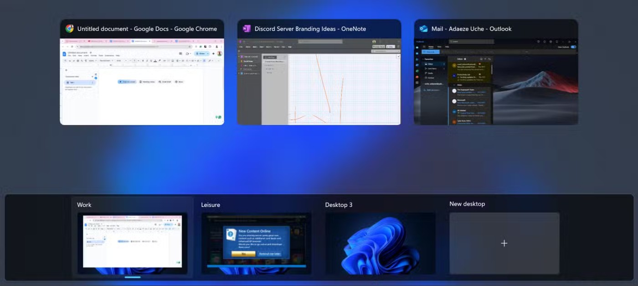Click the Outlook icon in window header
This screenshot has height=286, width=638.
[423, 29]
